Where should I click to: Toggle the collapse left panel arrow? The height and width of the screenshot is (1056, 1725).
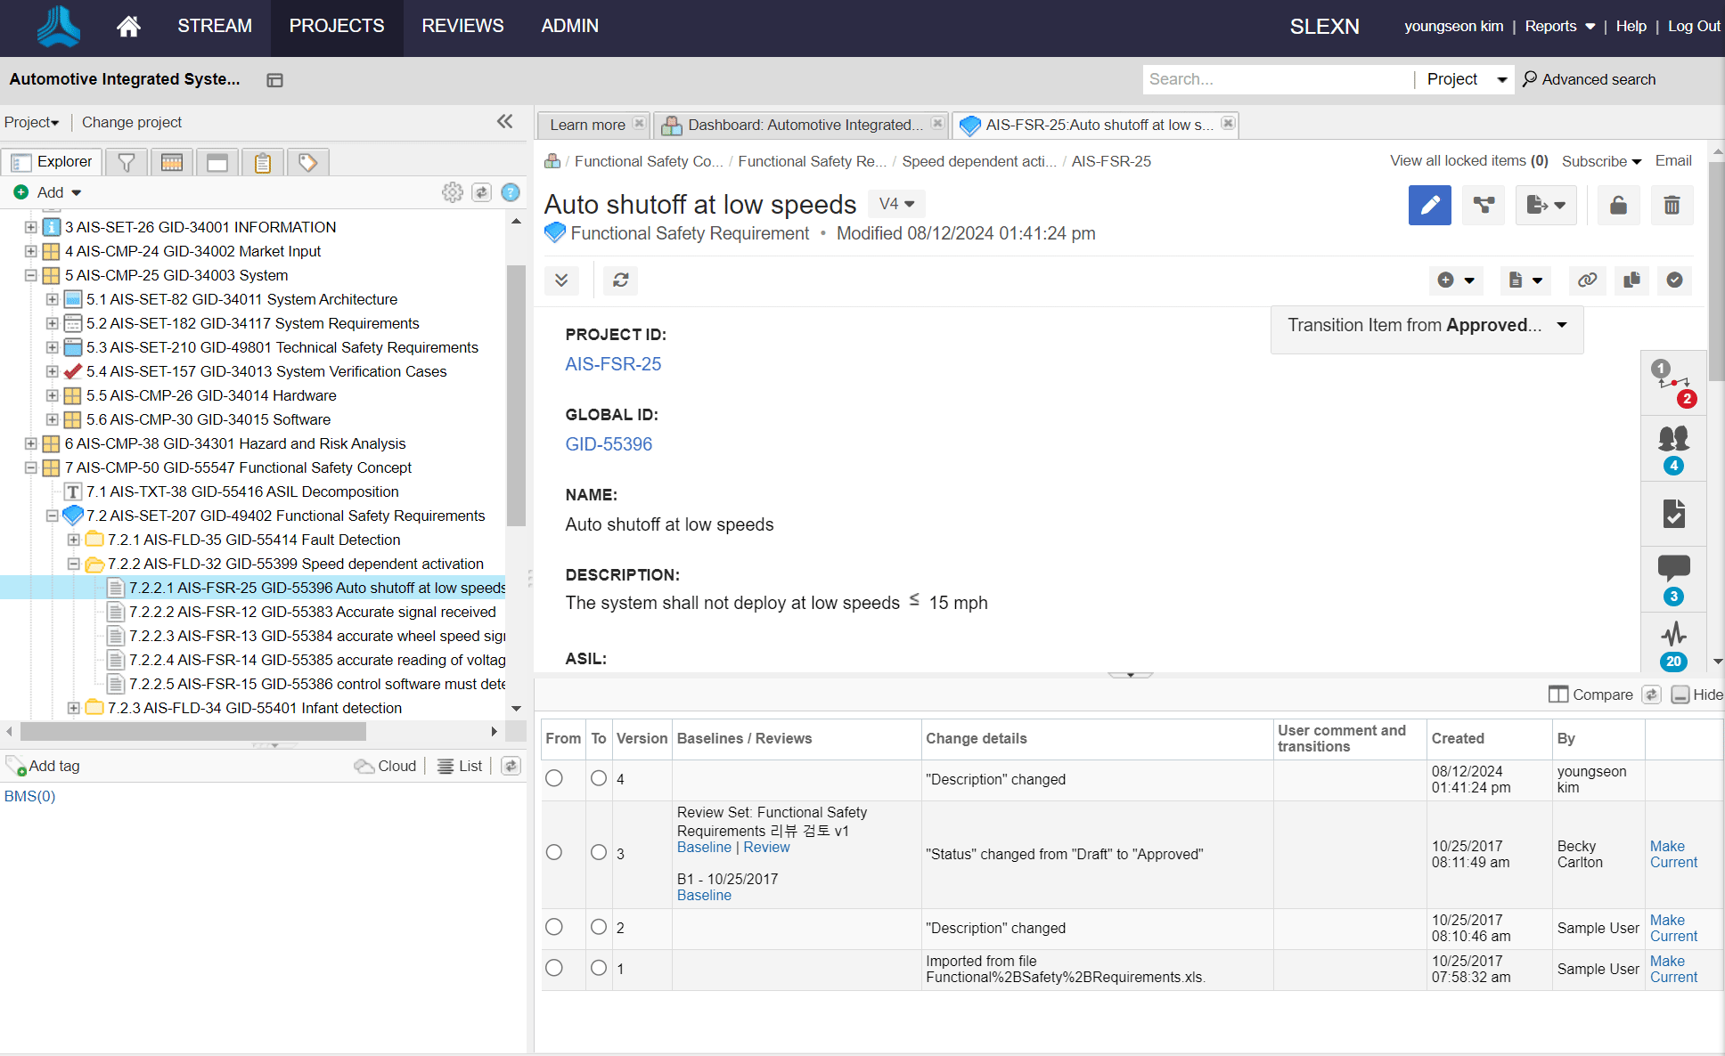[505, 122]
